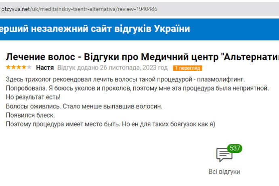Click the line starting "Попробовала. Я боюсь"
Viewport: 279px width, 186px height.
(x=137, y=88)
